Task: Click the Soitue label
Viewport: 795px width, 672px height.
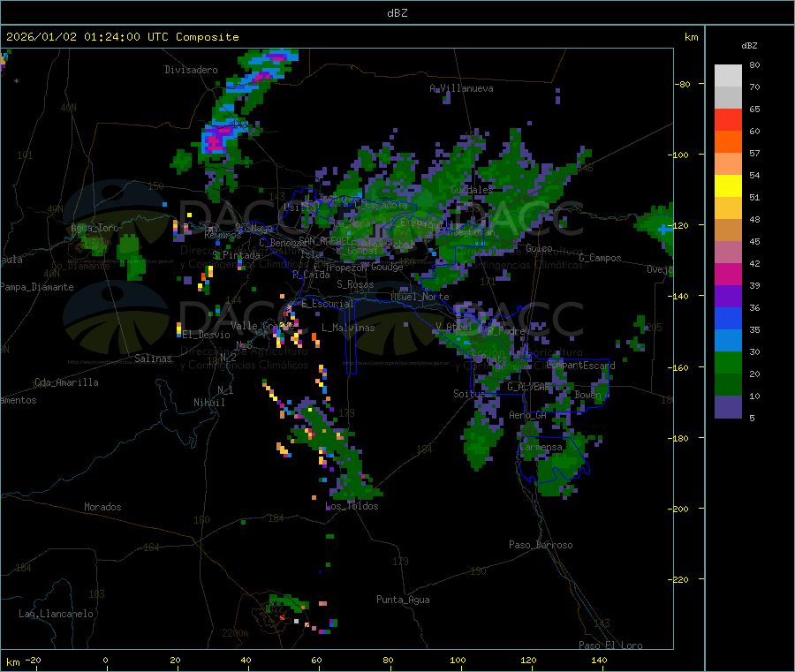Action: click(x=469, y=393)
